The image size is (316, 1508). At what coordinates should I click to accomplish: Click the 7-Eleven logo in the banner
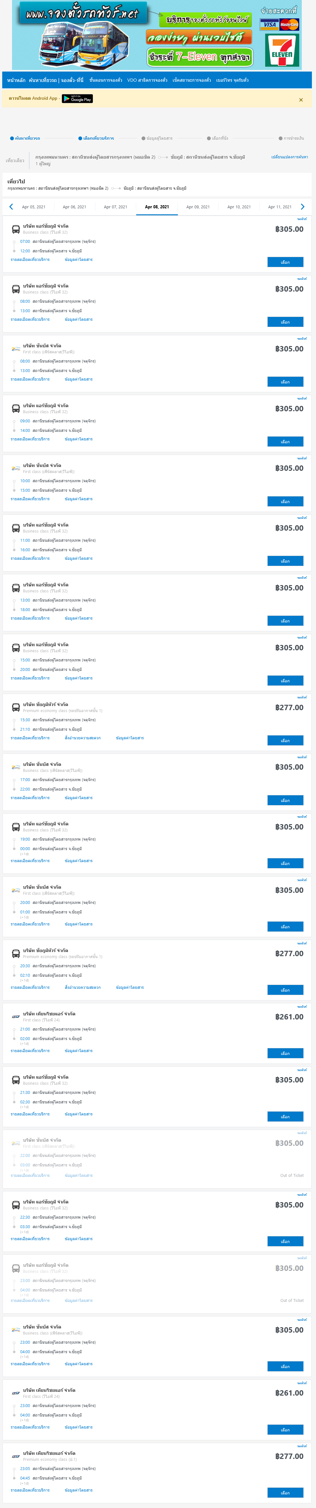[x=282, y=50]
